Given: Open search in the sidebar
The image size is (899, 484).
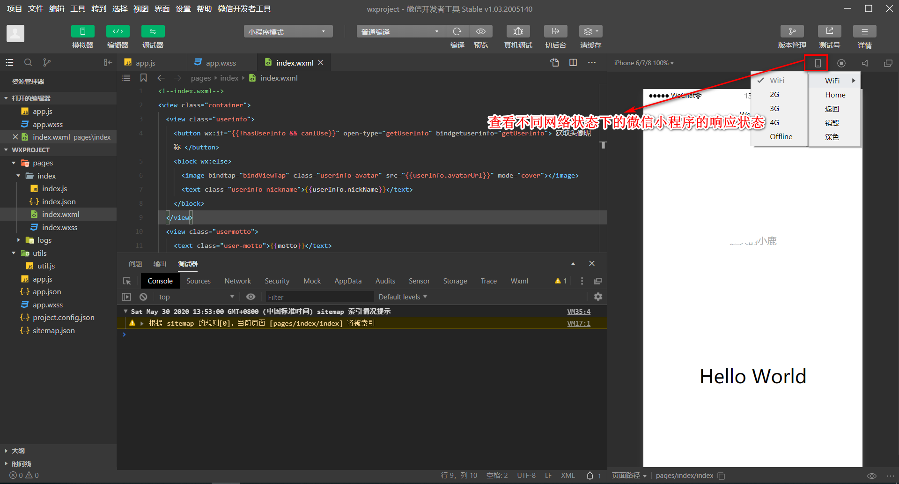Looking at the screenshot, I should point(28,62).
